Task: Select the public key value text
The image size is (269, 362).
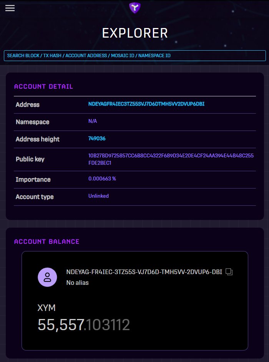Action: tap(171, 159)
